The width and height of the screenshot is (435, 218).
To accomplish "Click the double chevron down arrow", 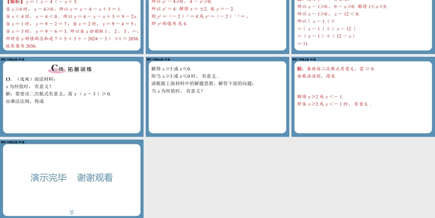I will 72,212.
